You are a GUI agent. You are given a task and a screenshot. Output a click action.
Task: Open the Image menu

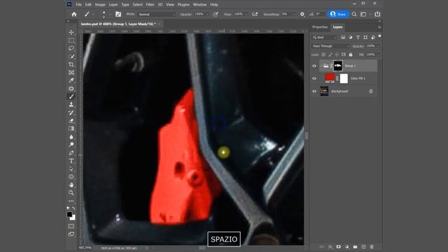pyautogui.click(x=100, y=5)
